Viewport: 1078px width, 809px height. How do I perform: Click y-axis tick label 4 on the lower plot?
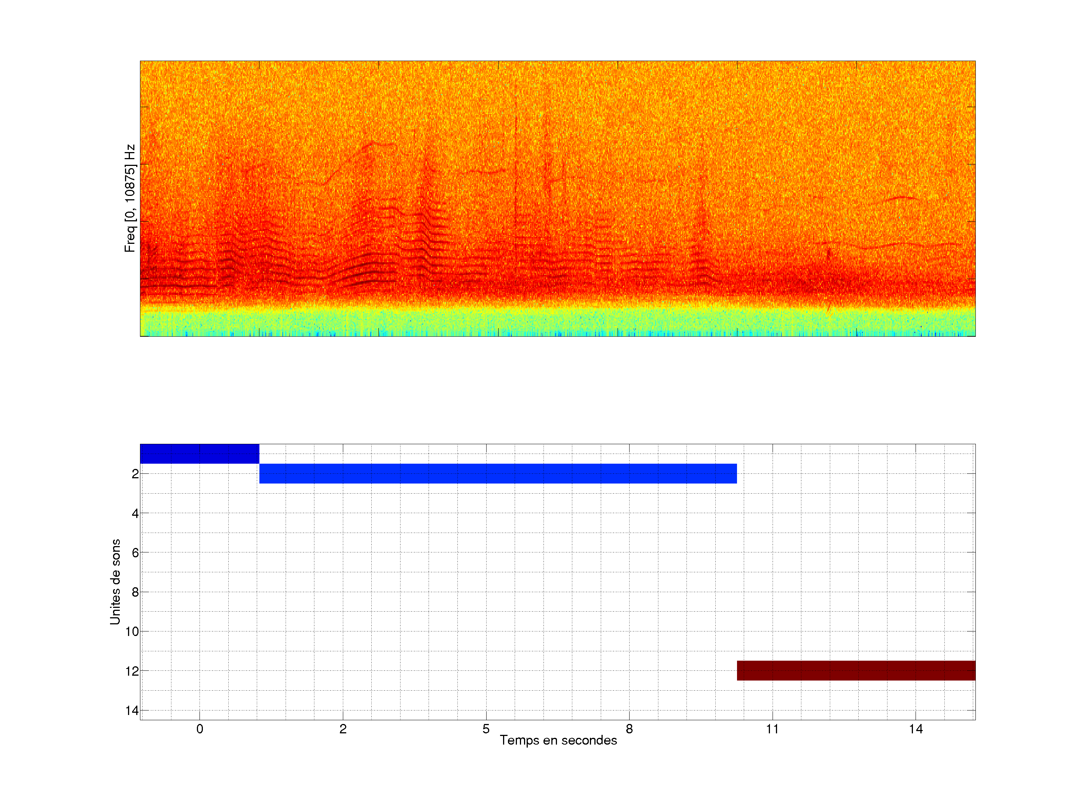coord(135,513)
